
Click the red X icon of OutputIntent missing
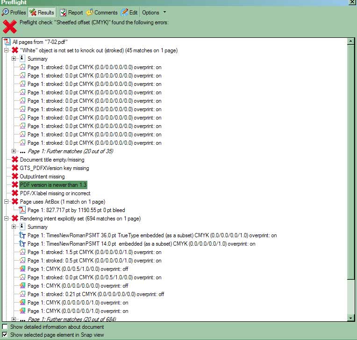(x=15, y=177)
